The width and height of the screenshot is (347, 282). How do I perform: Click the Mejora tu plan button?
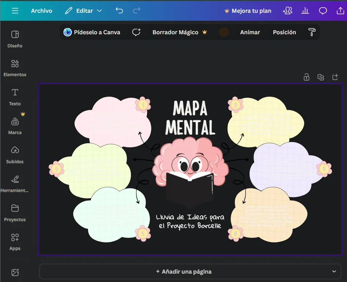(248, 11)
